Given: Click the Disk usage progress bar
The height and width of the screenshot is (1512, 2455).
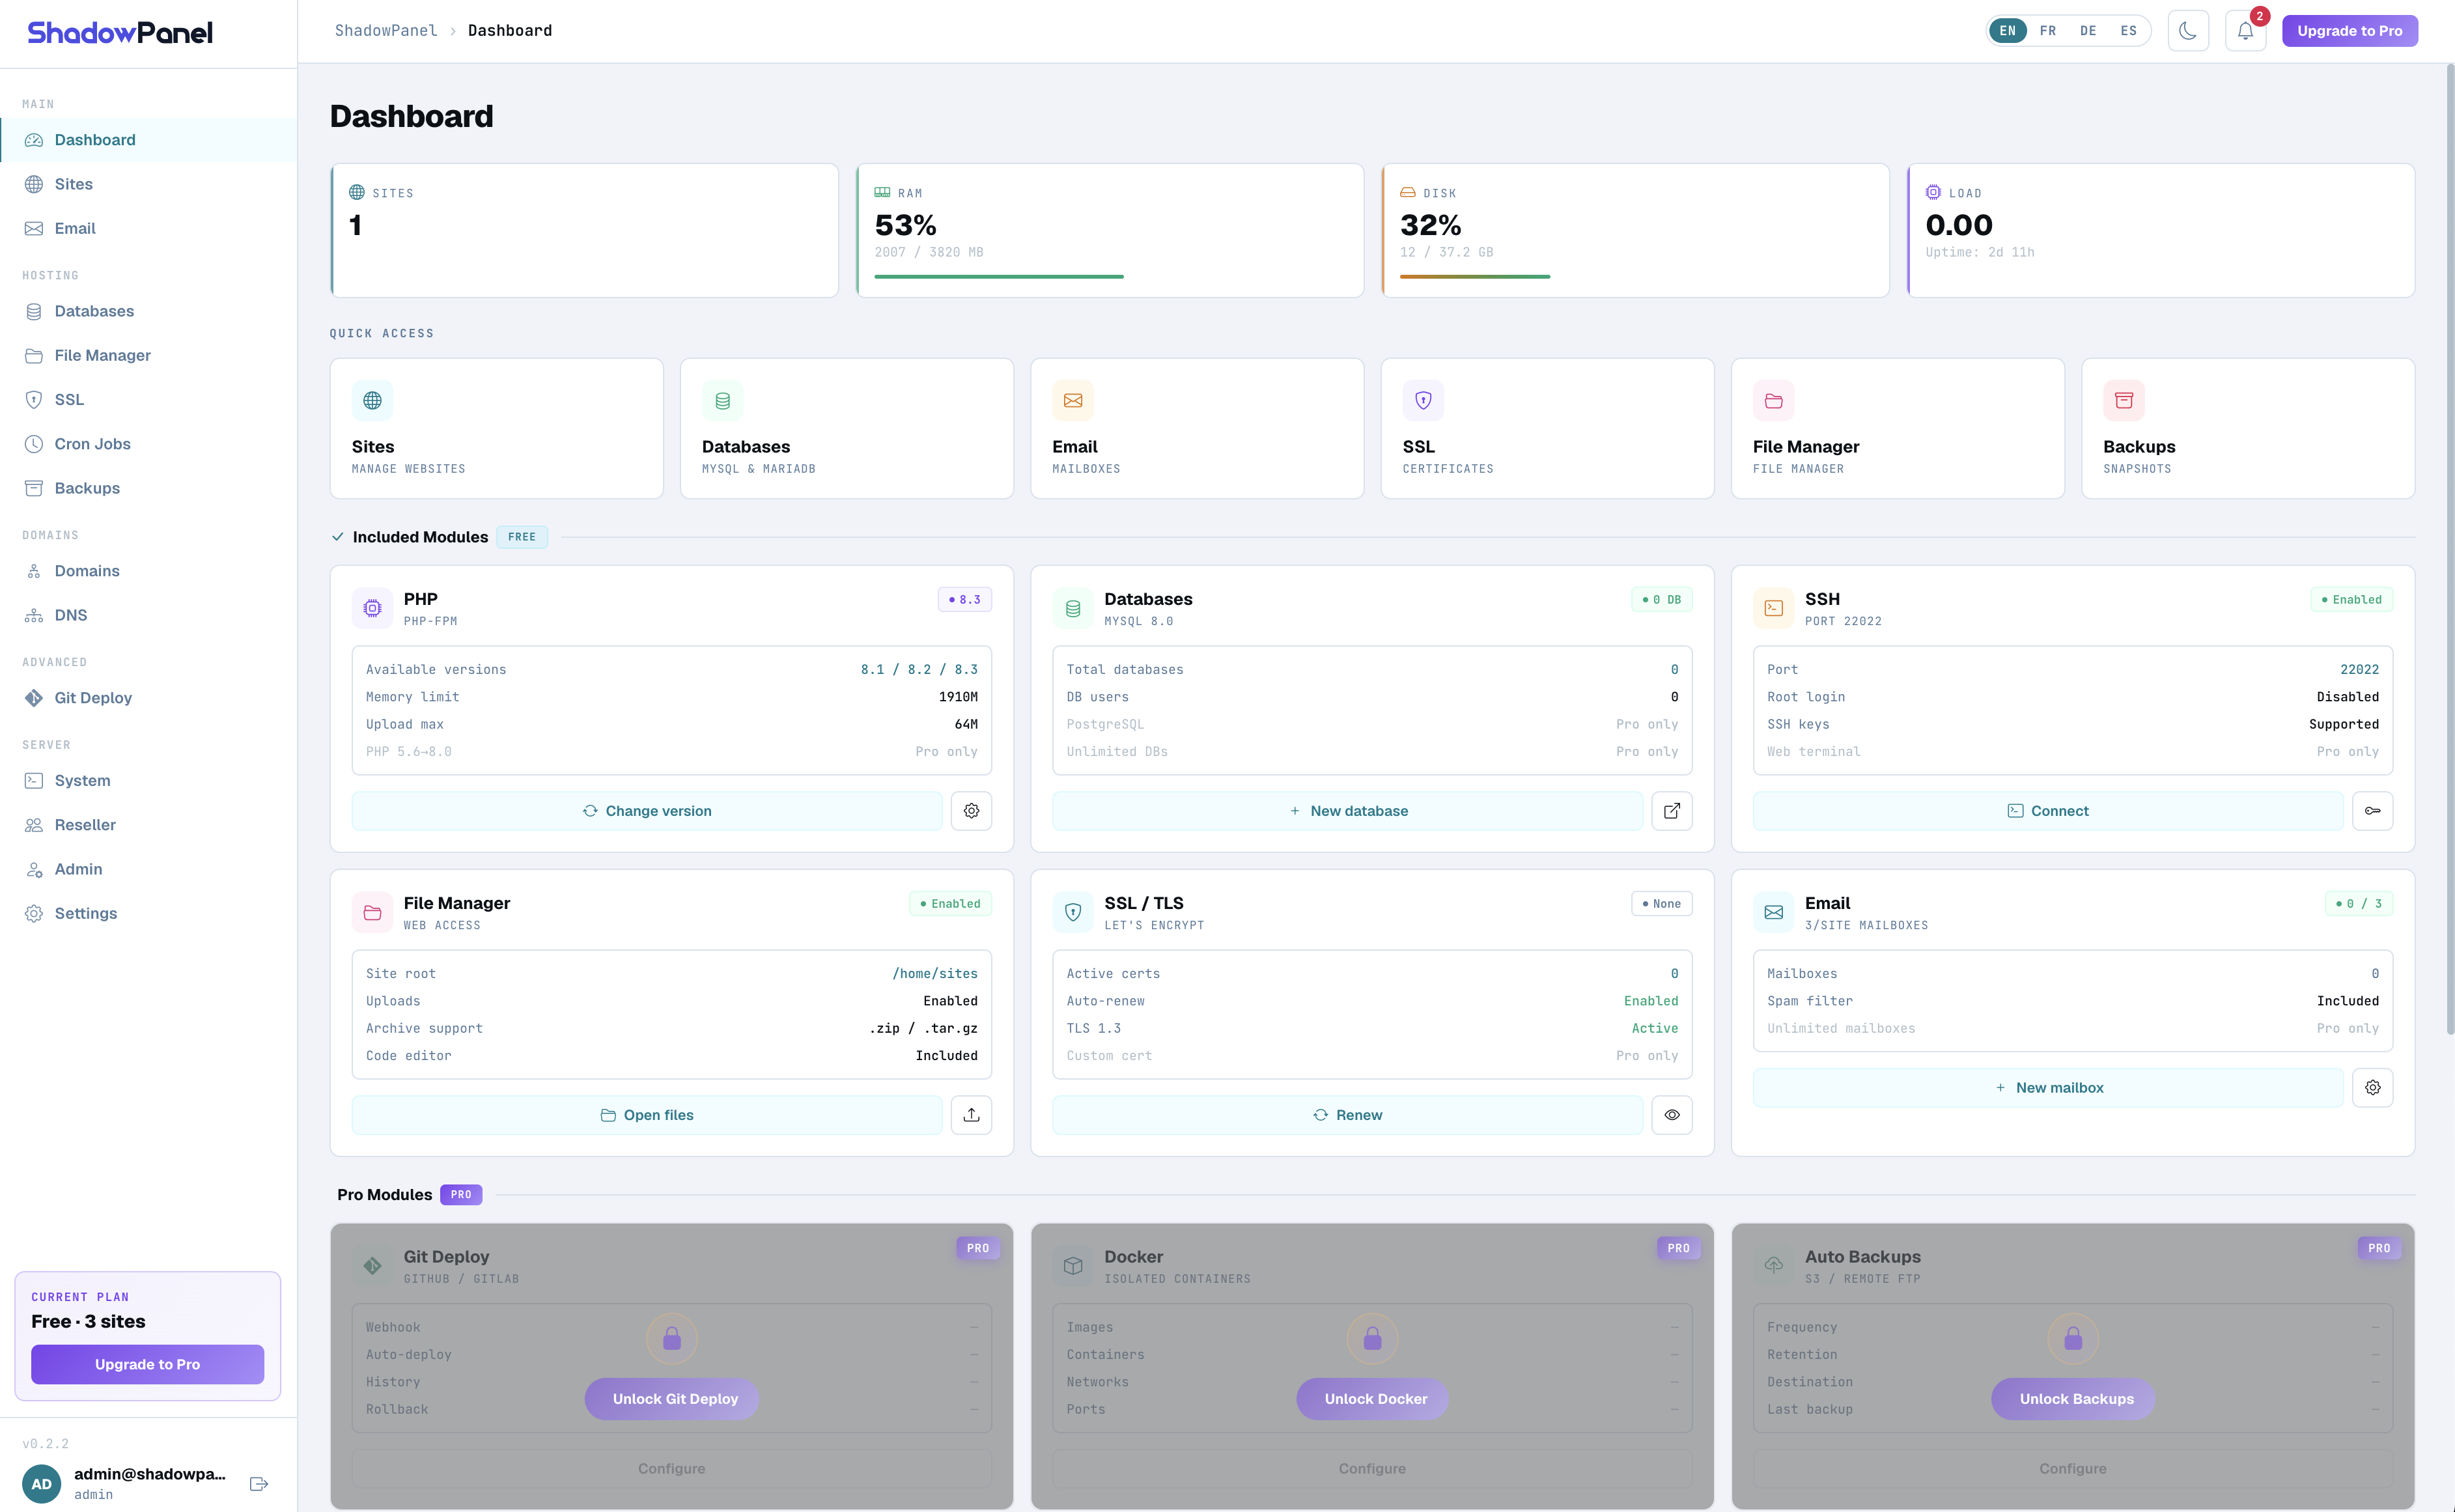Looking at the screenshot, I should [1475, 277].
